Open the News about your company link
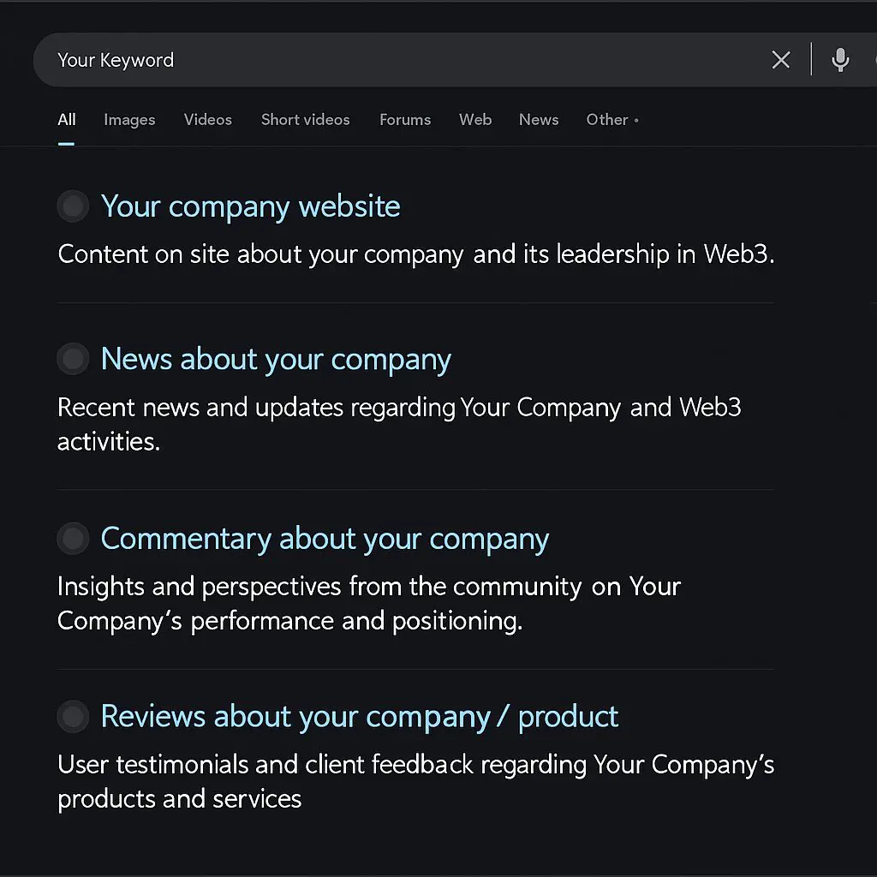The image size is (877, 877). 276,360
